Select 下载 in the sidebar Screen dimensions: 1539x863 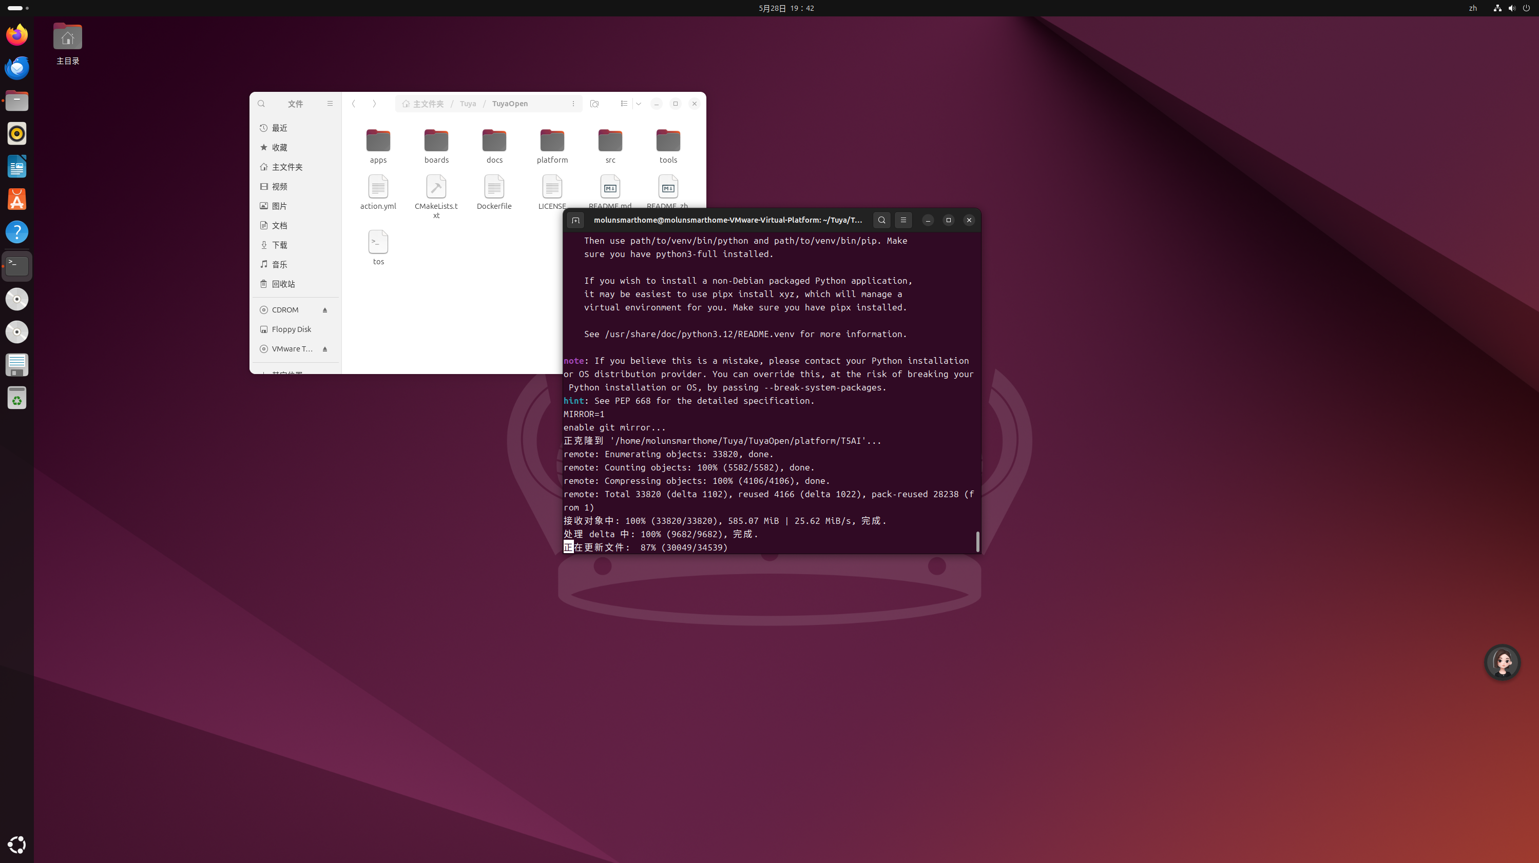[x=280, y=245]
